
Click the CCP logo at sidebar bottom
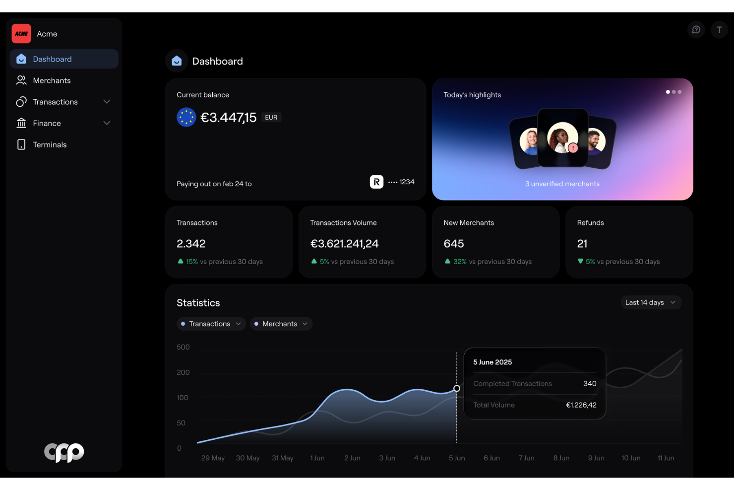click(64, 452)
